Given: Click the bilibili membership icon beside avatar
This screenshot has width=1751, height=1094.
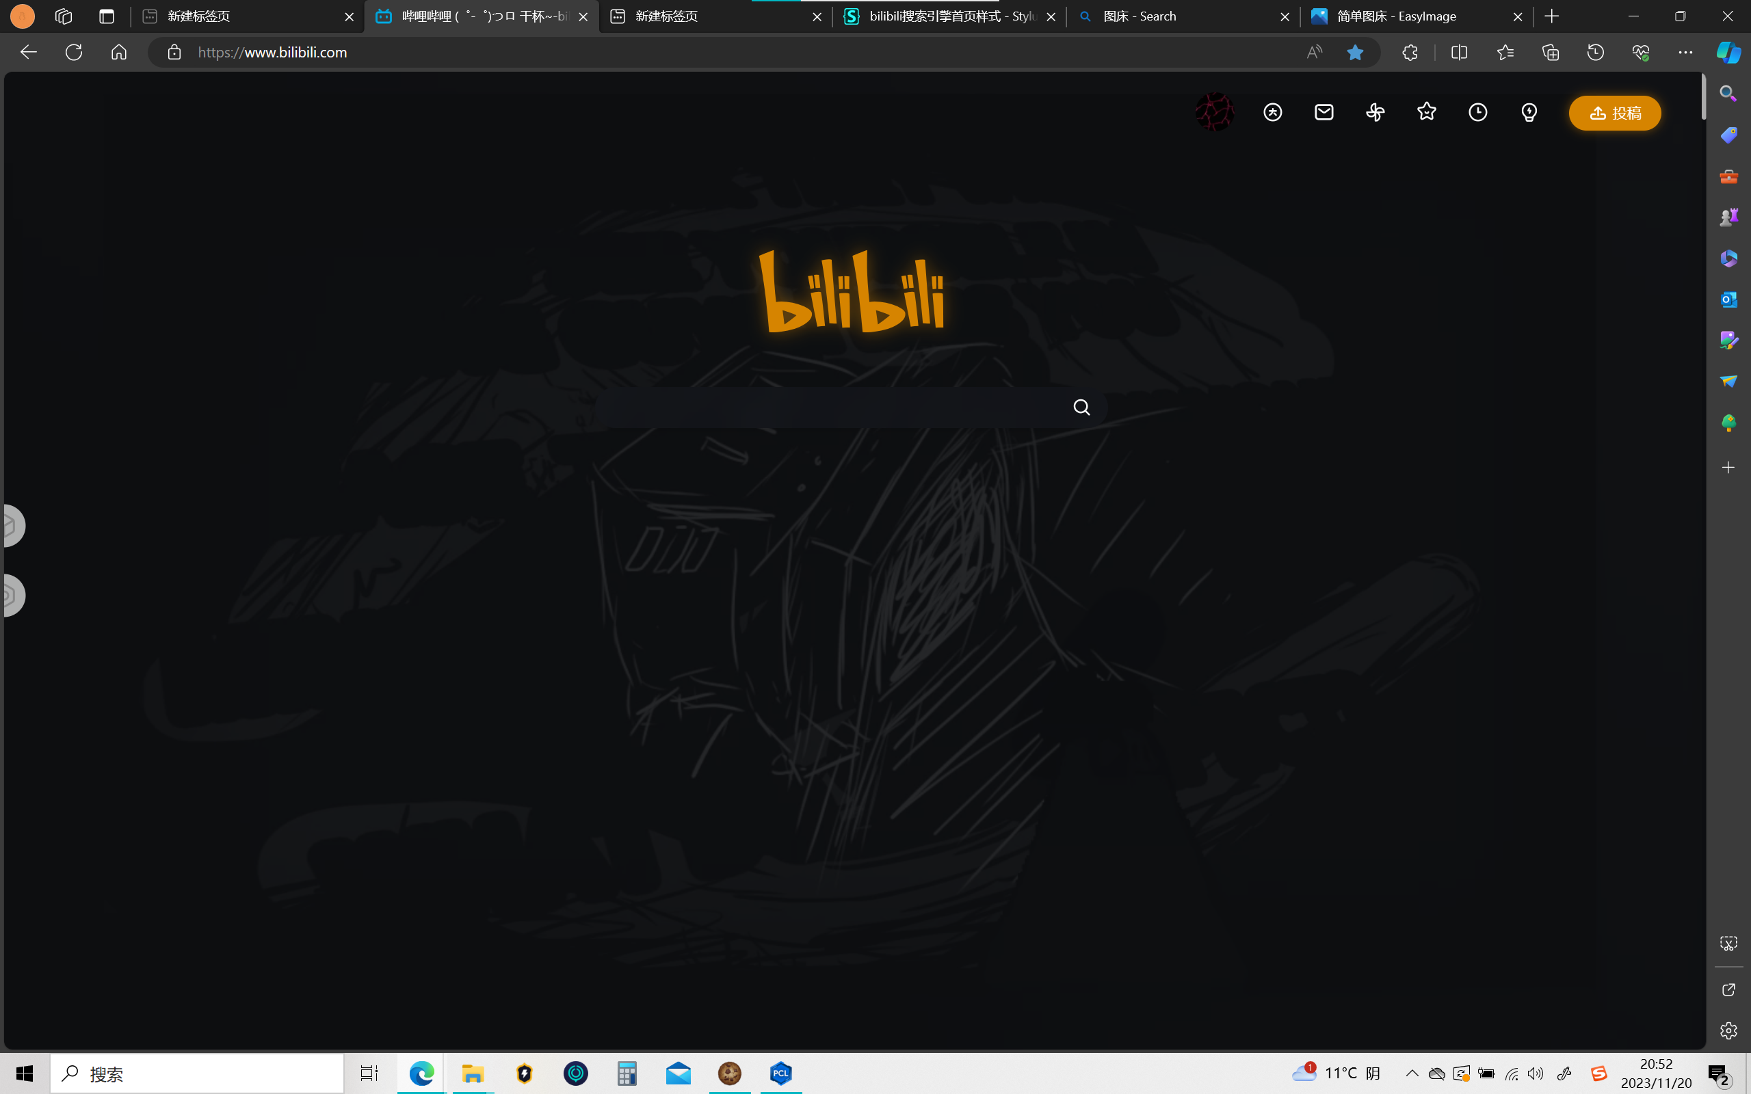Looking at the screenshot, I should coord(1273,112).
